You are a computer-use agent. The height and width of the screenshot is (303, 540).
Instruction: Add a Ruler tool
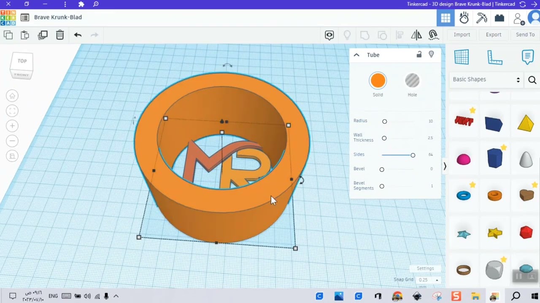[x=495, y=57]
